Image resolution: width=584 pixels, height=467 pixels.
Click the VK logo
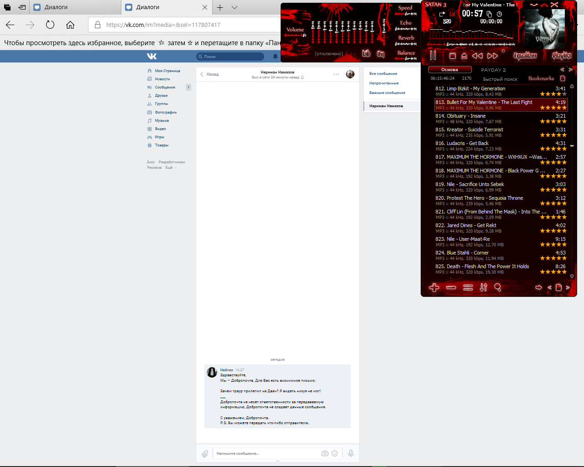click(152, 56)
